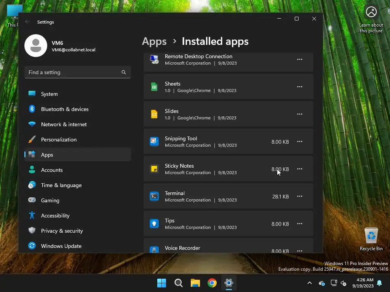The height and width of the screenshot is (292, 390).
Task: Go back with the Settings back arrow
Action: pos(27,22)
